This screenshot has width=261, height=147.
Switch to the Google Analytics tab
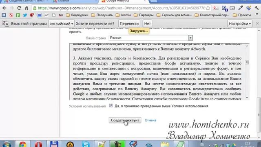coord(124,1)
